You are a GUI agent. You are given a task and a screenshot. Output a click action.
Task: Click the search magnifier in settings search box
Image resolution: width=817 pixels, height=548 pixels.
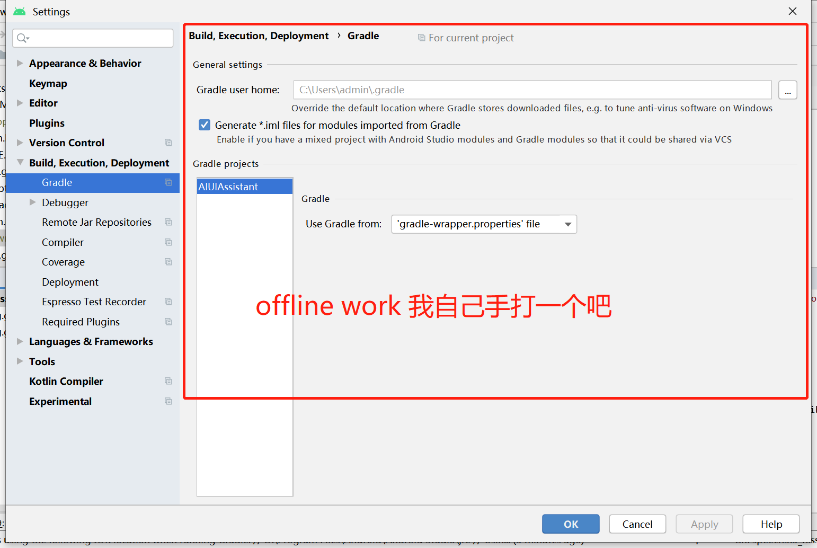pyautogui.click(x=22, y=38)
